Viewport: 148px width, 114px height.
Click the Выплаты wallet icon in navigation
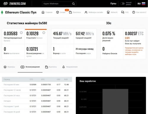[x=70, y=12]
